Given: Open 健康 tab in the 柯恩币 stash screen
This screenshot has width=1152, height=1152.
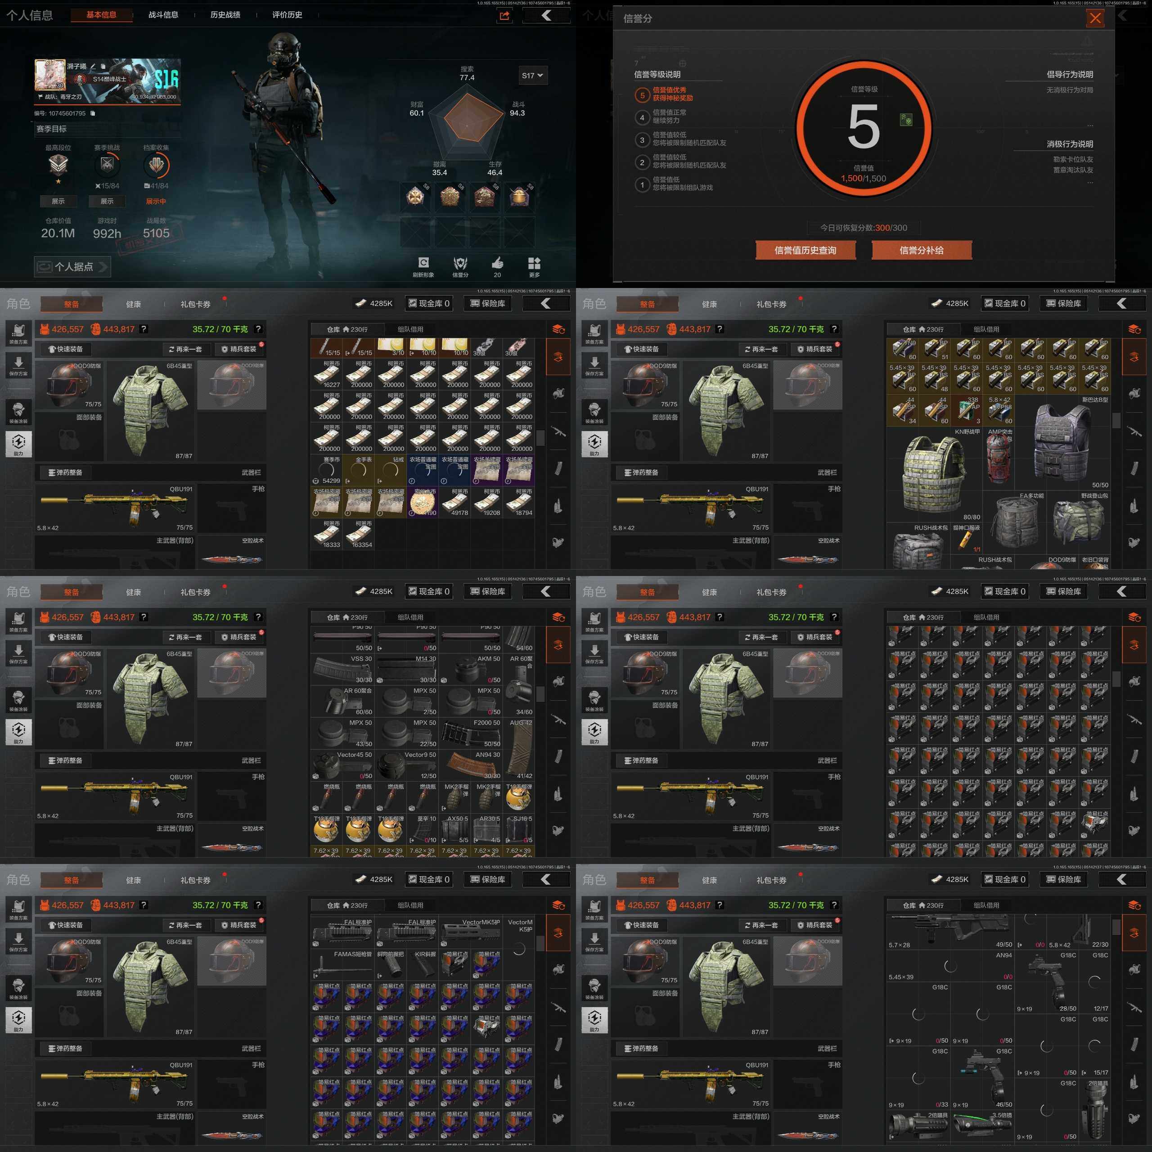Looking at the screenshot, I should [x=134, y=304].
